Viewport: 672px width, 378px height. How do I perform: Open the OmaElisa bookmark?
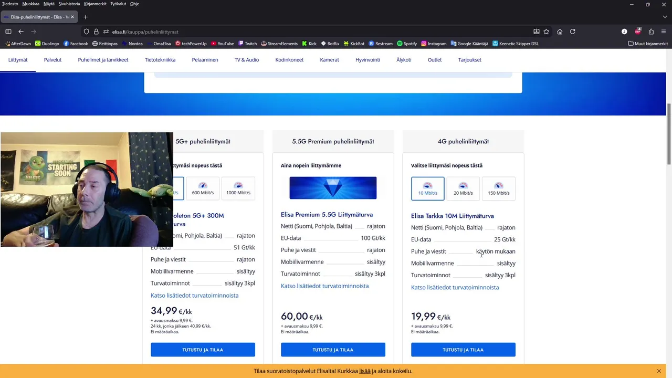[x=159, y=44]
